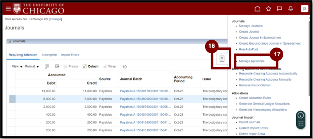Open Generate General Ledger Allocations link
The width and height of the screenshot is (313, 139).
point(264,104)
